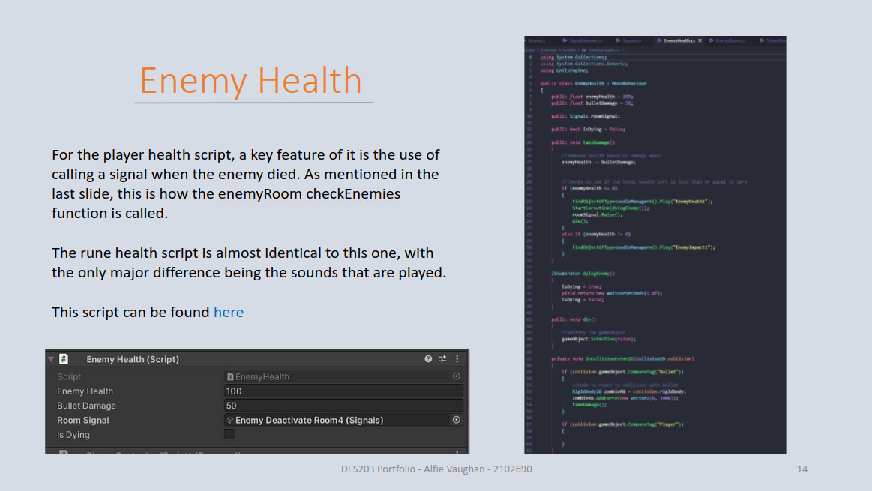Click the 'using UnityEngine;' code line

click(x=564, y=70)
